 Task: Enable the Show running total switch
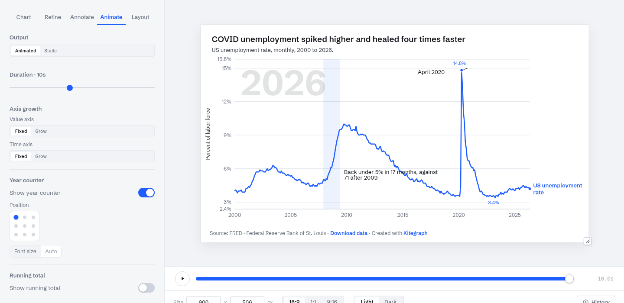146,288
